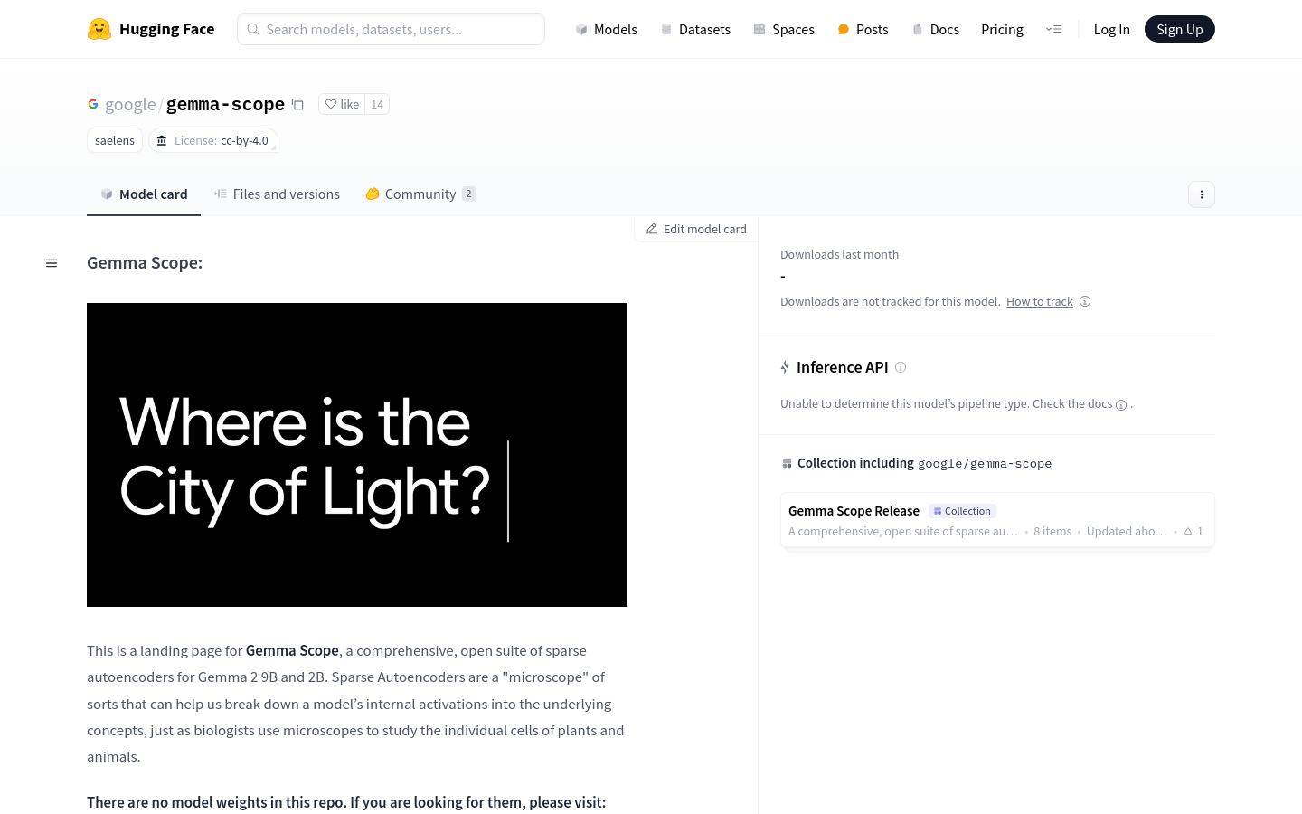This screenshot has height=814, width=1302.
Task: Click the Community tab count badge 2
Action: [468, 194]
